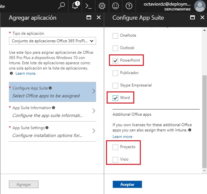
Task: Click info icon beside App Suite Settings
Action: coord(47,128)
